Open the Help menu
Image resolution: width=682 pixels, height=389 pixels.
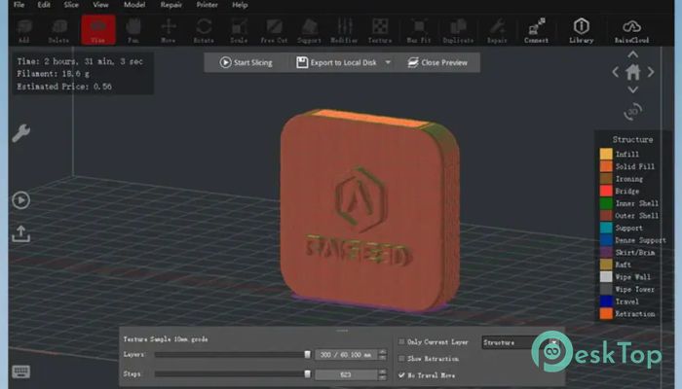(240, 5)
